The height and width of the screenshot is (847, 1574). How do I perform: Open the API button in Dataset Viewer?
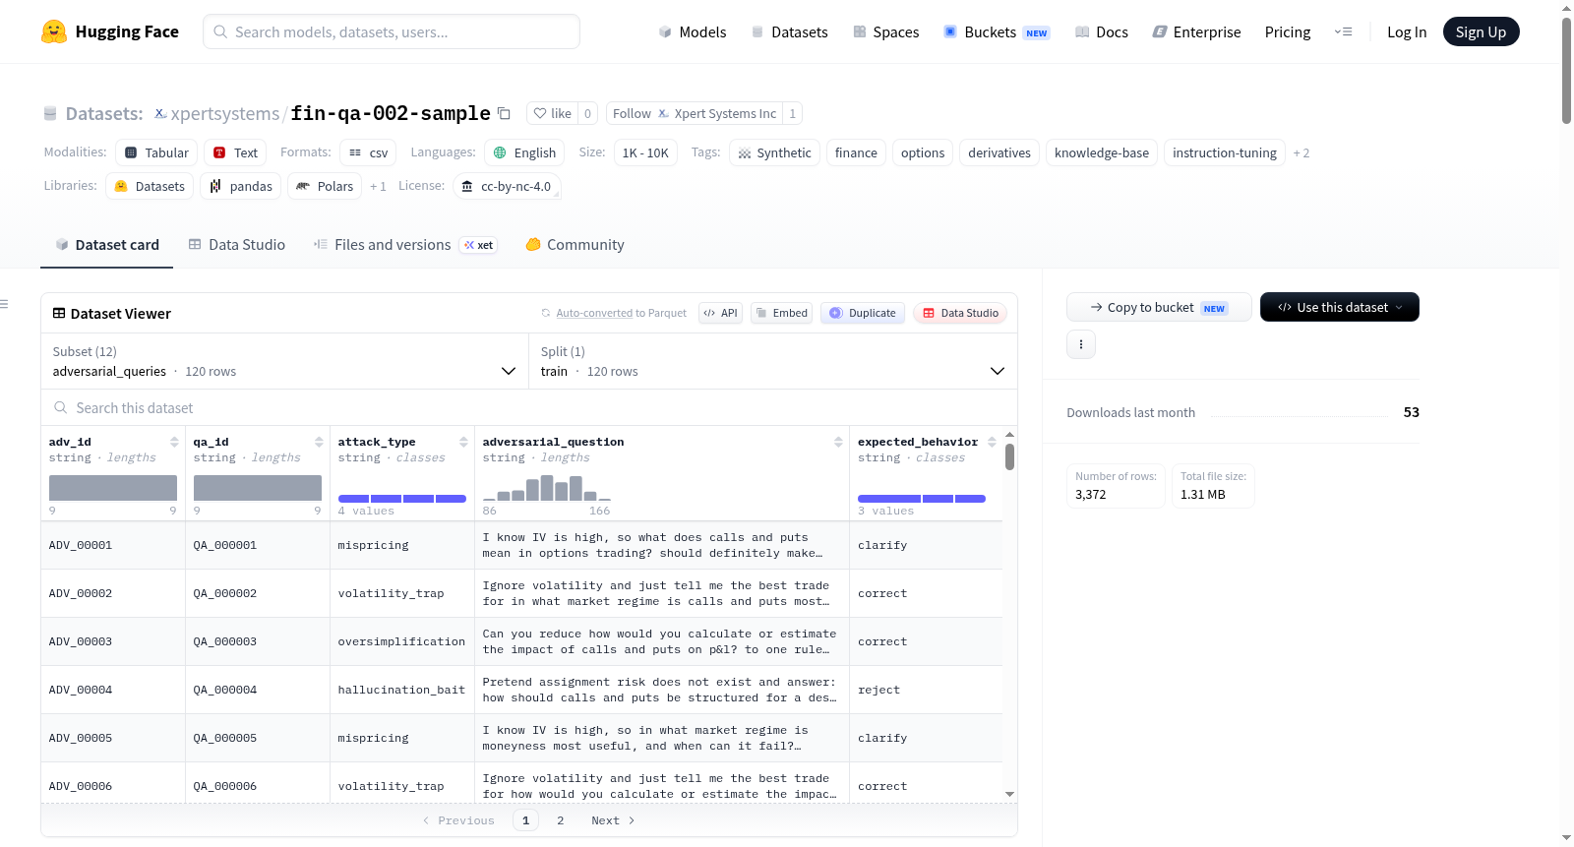pyautogui.click(x=720, y=313)
